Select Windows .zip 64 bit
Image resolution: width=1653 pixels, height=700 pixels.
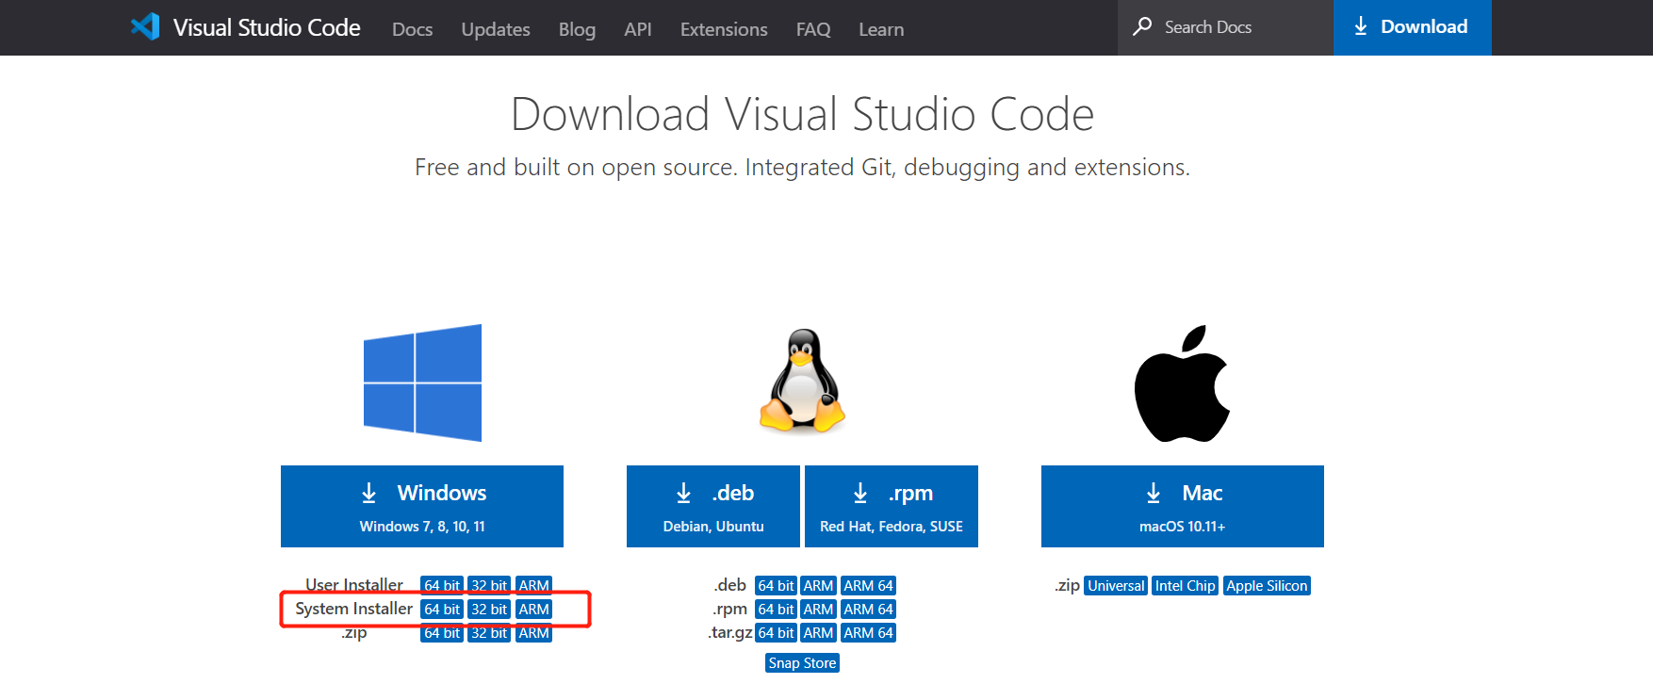(442, 633)
